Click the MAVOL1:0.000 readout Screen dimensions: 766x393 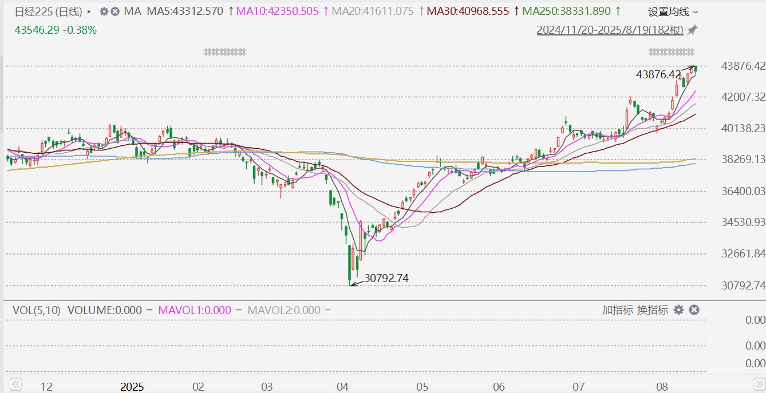tap(195, 310)
